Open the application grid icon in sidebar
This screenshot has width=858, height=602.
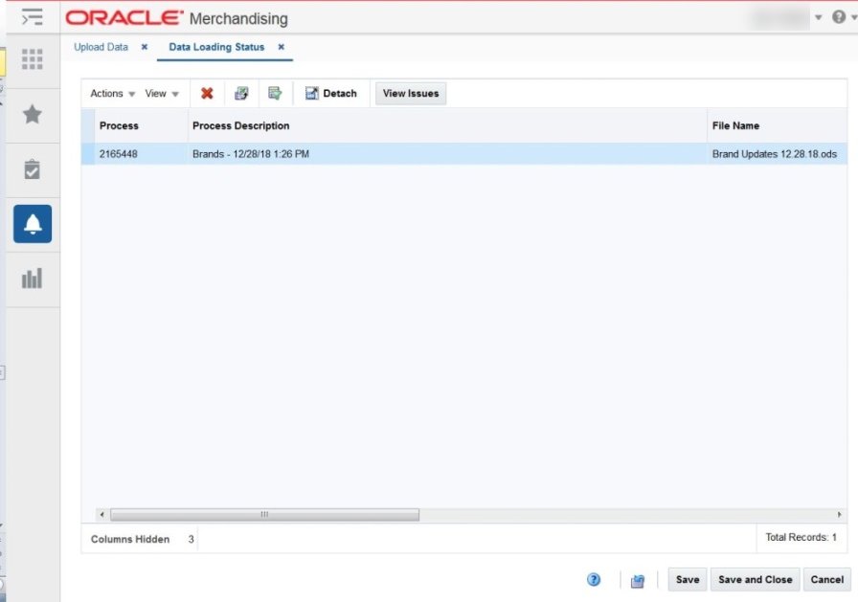pyautogui.click(x=33, y=59)
